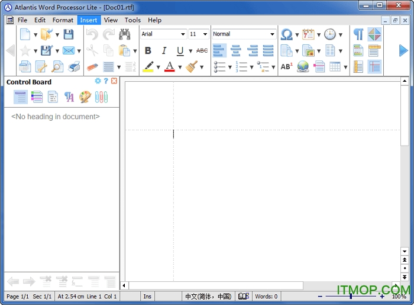This screenshot has width=414, height=305.
Task: Open the Edit menu
Action: click(40, 20)
